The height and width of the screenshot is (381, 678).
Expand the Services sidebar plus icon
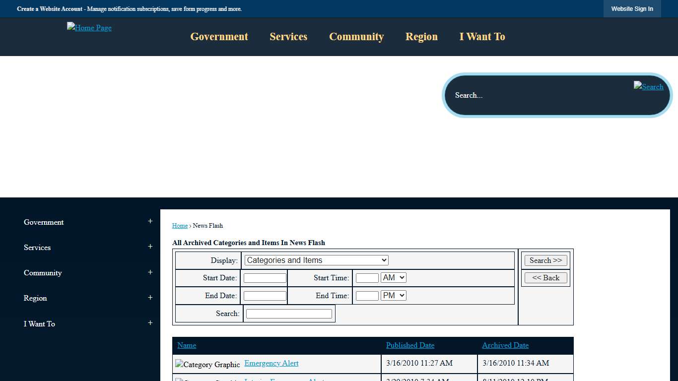[x=150, y=247]
